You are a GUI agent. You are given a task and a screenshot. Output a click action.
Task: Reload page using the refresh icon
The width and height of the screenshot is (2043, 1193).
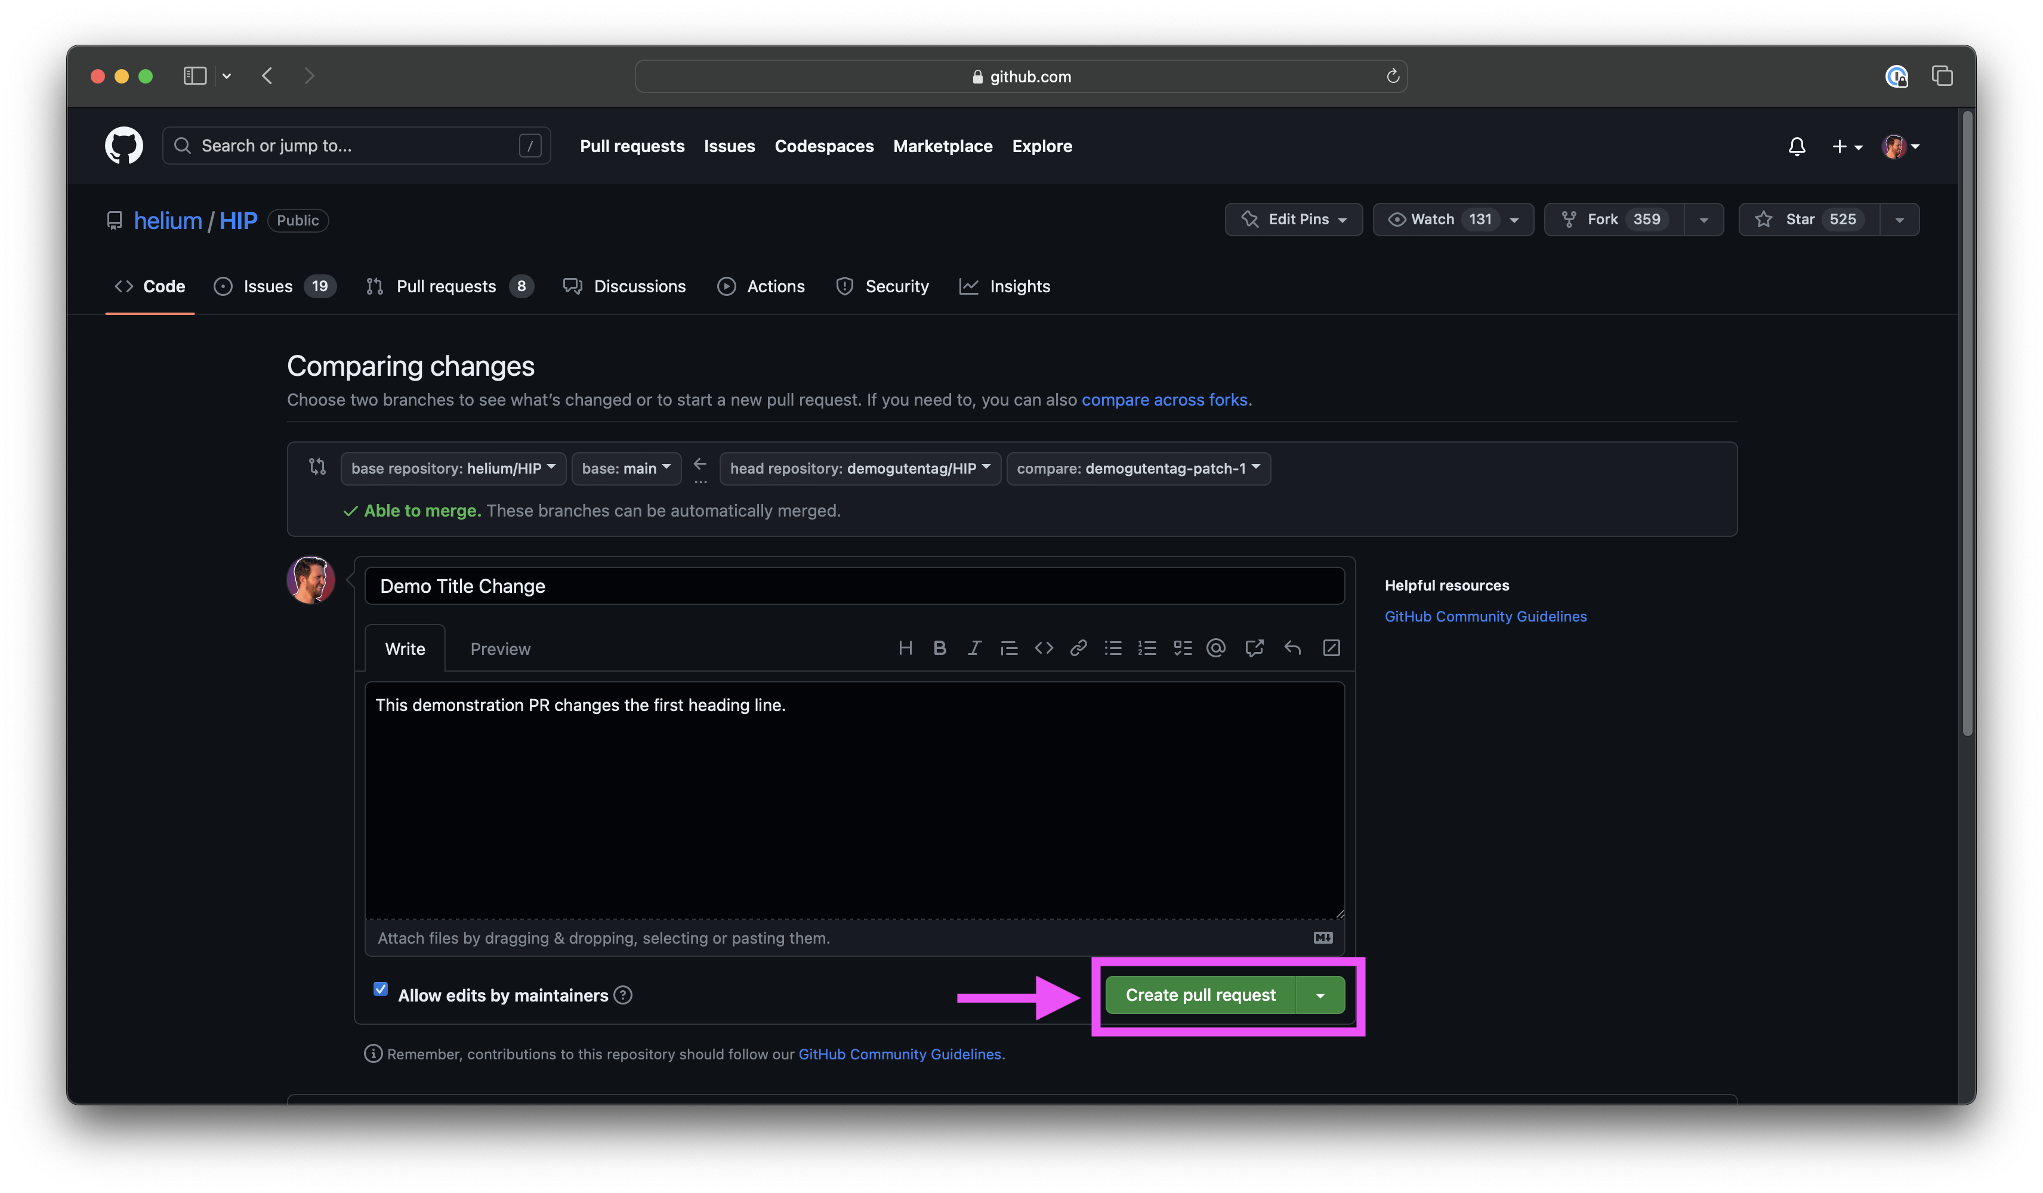tap(1393, 76)
